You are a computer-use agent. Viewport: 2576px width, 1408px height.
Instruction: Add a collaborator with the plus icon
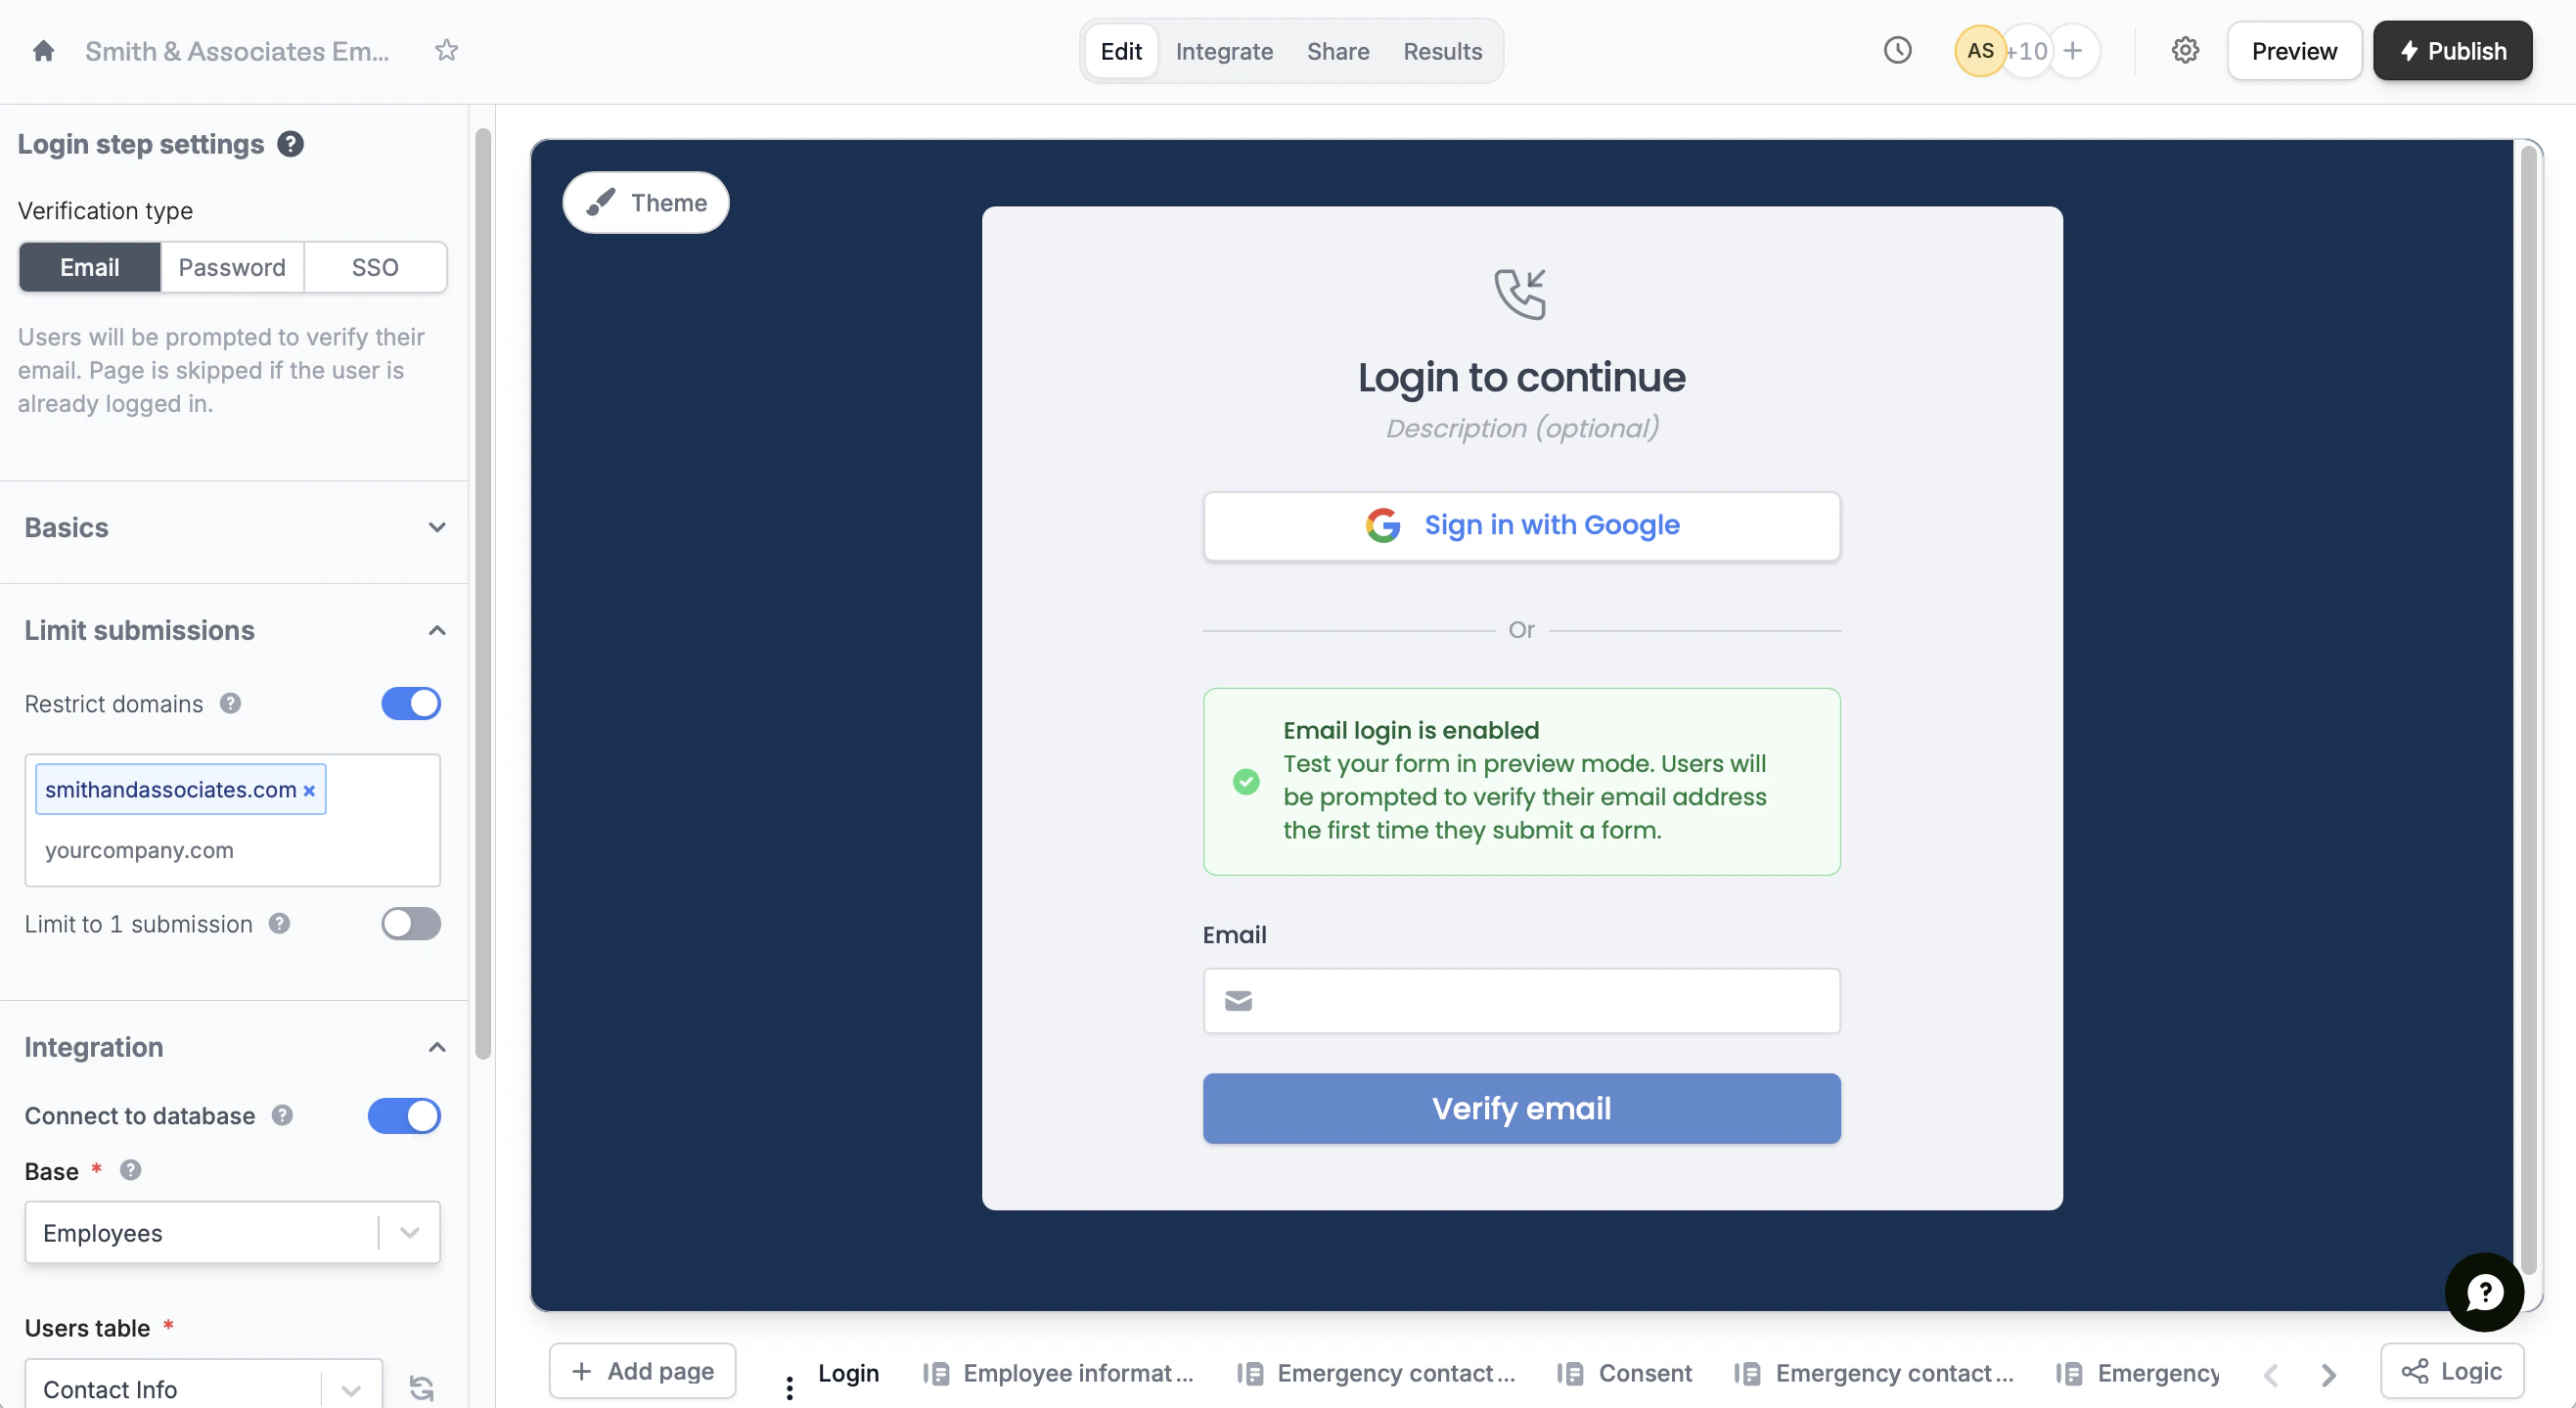[x=2073, y=51]
